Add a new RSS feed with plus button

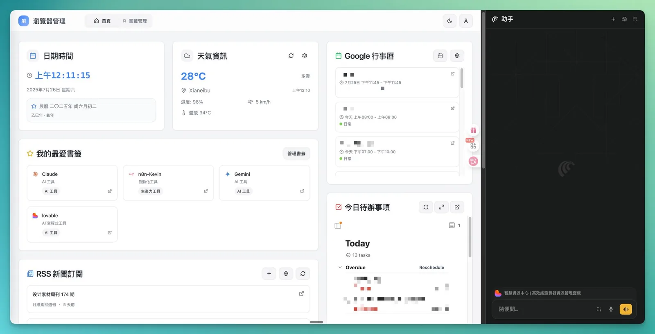pyautogui.click(x=269, y=274)
